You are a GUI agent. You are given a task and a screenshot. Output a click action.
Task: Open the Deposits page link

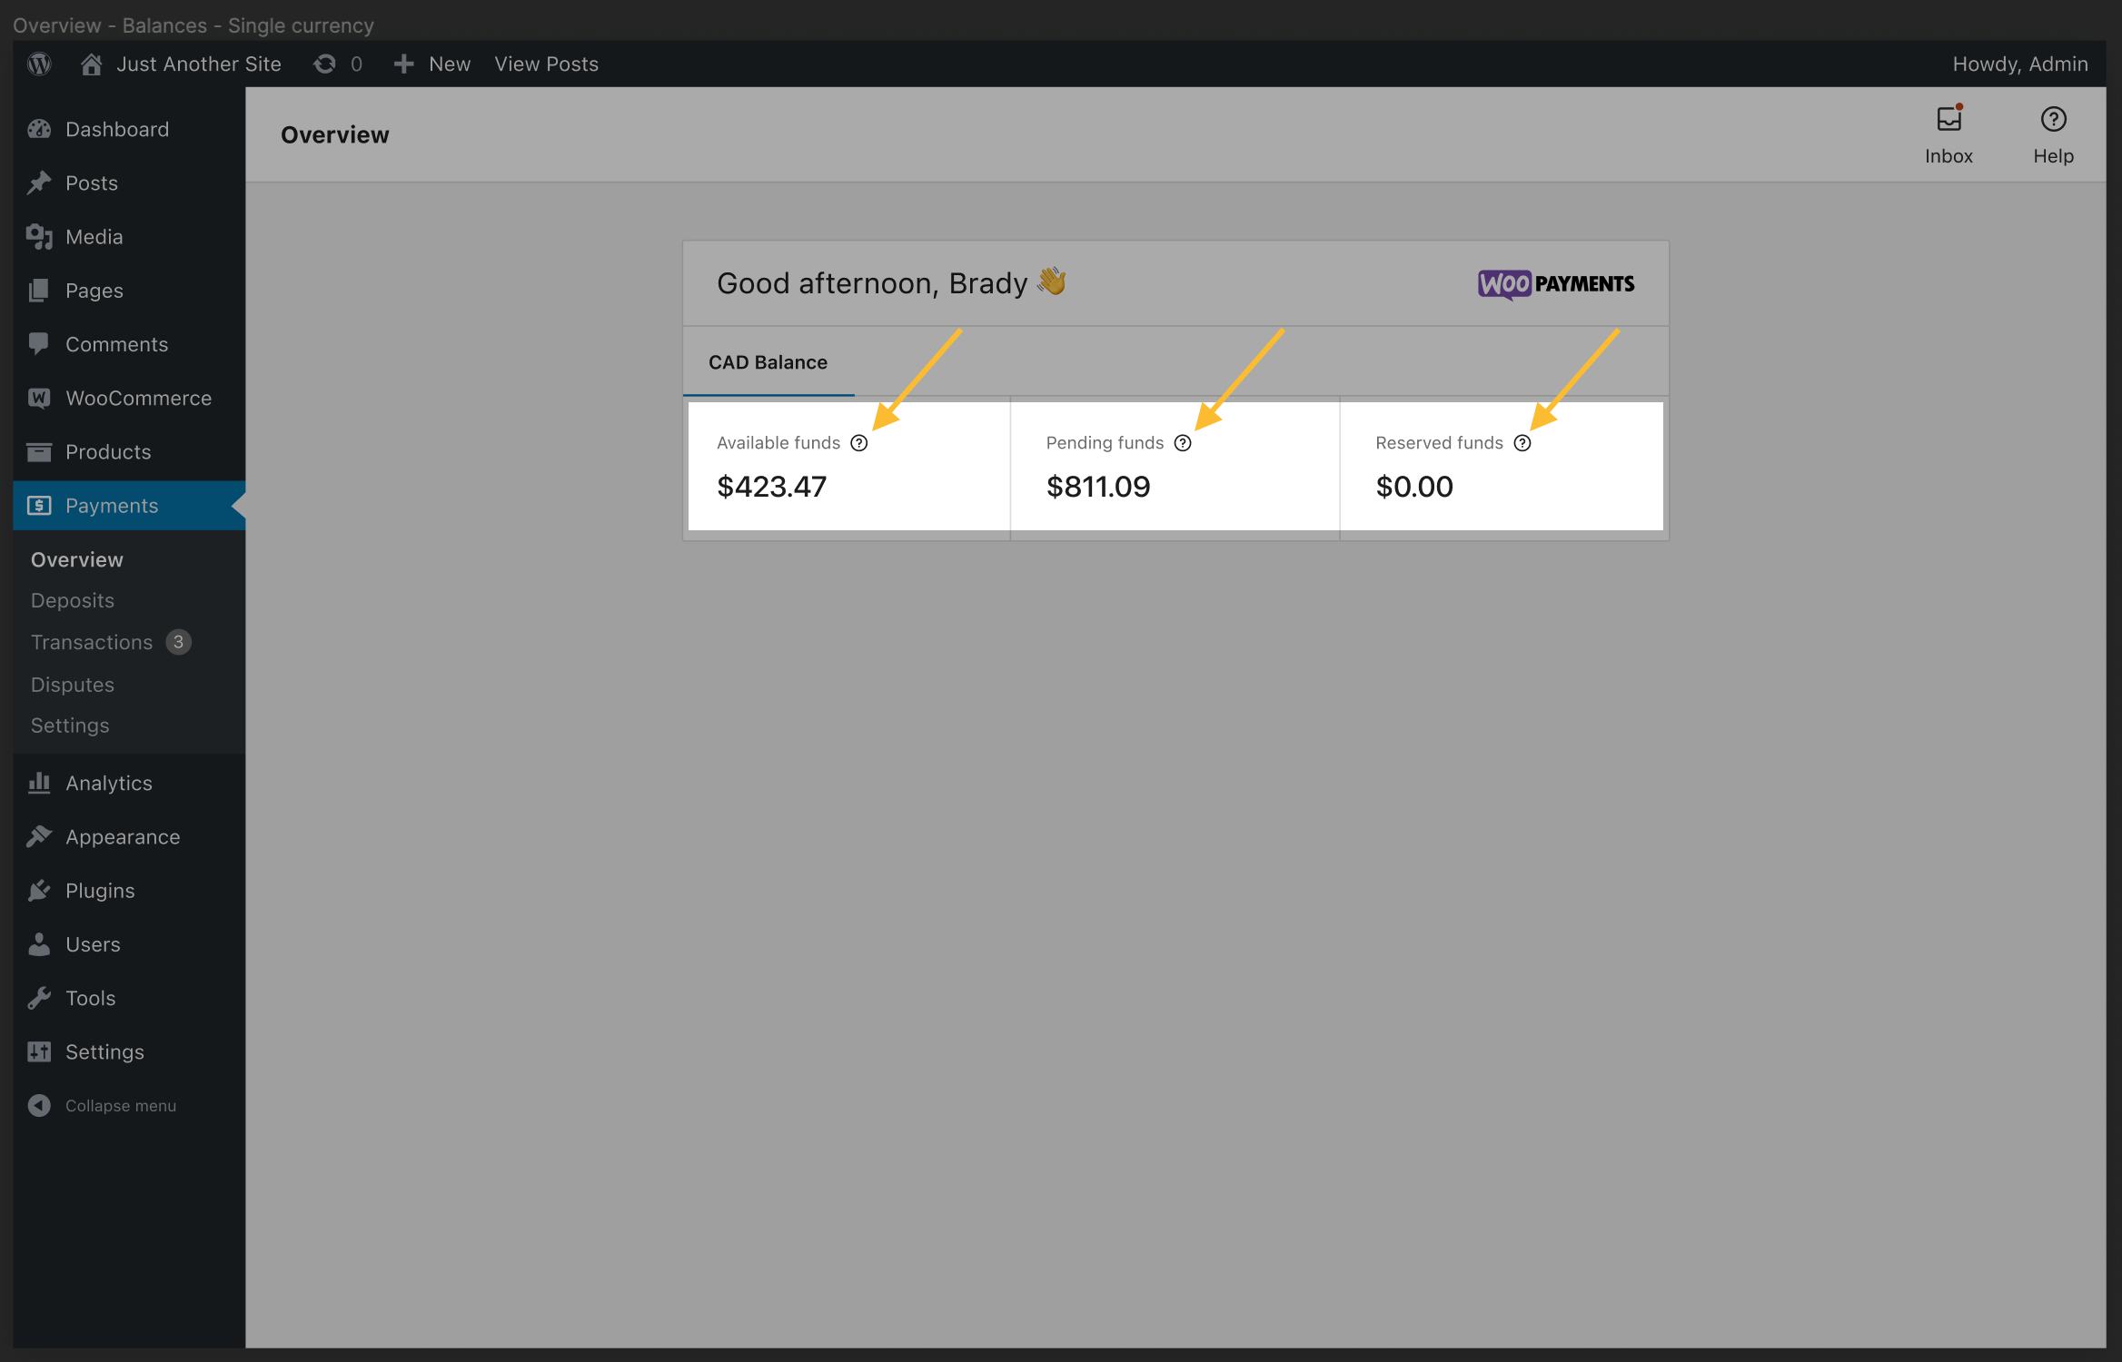coord(71,600)
